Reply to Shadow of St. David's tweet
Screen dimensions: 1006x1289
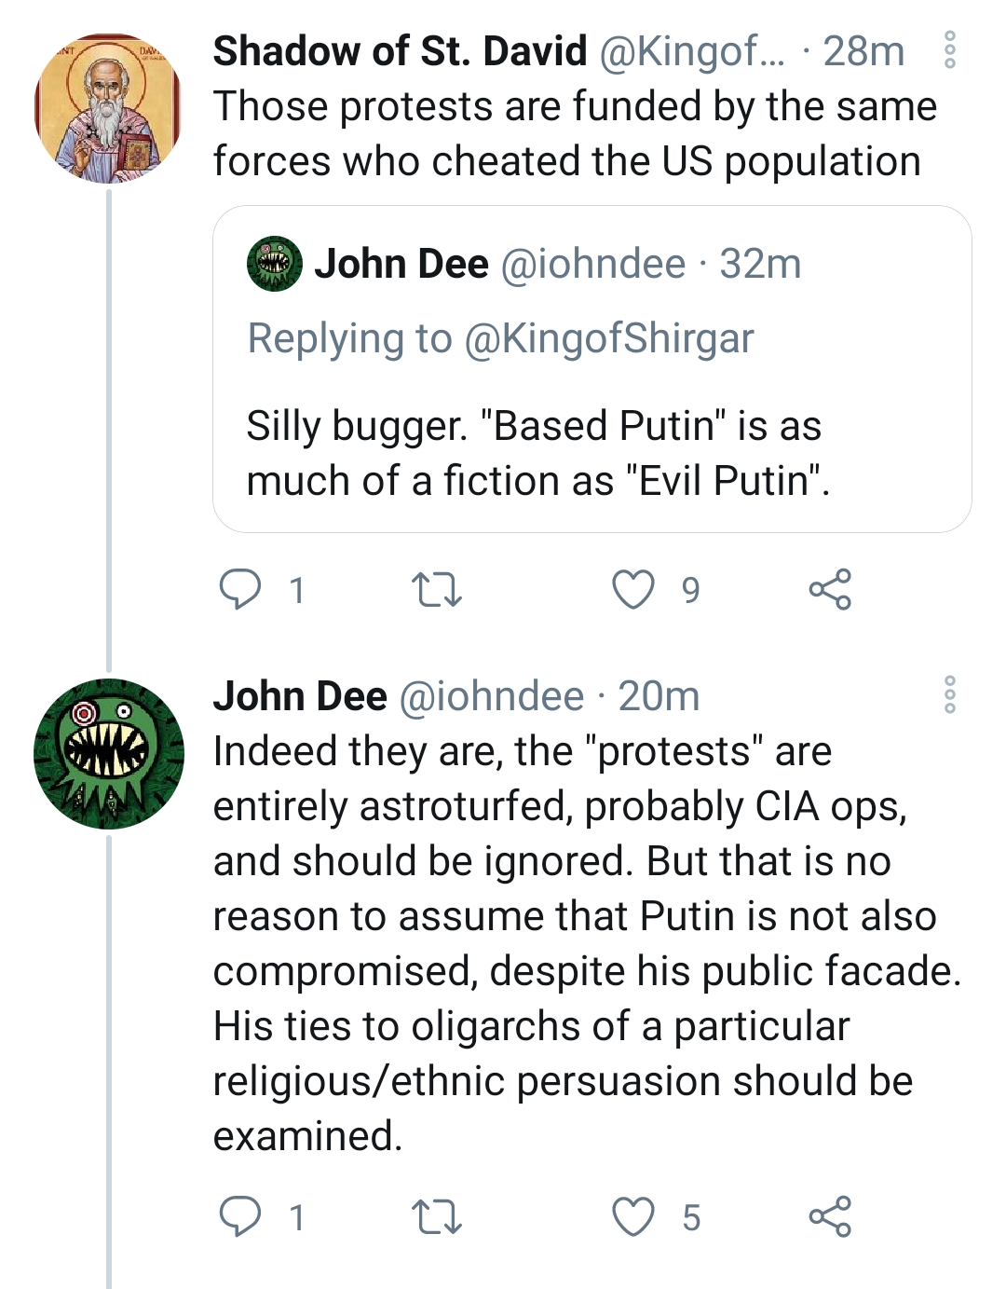(x=240, y=590)
